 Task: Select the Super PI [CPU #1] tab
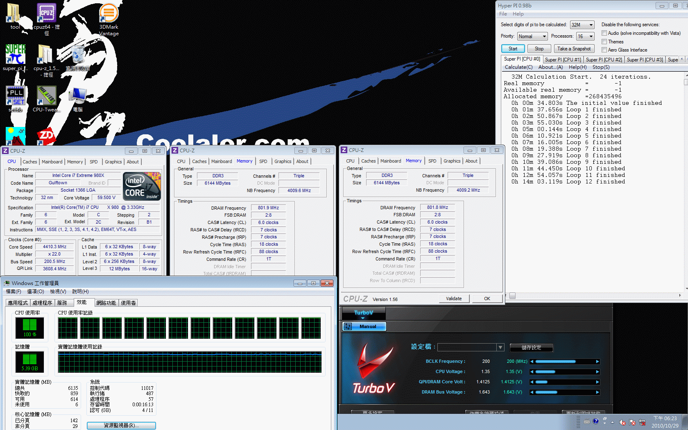click(563, 60)
